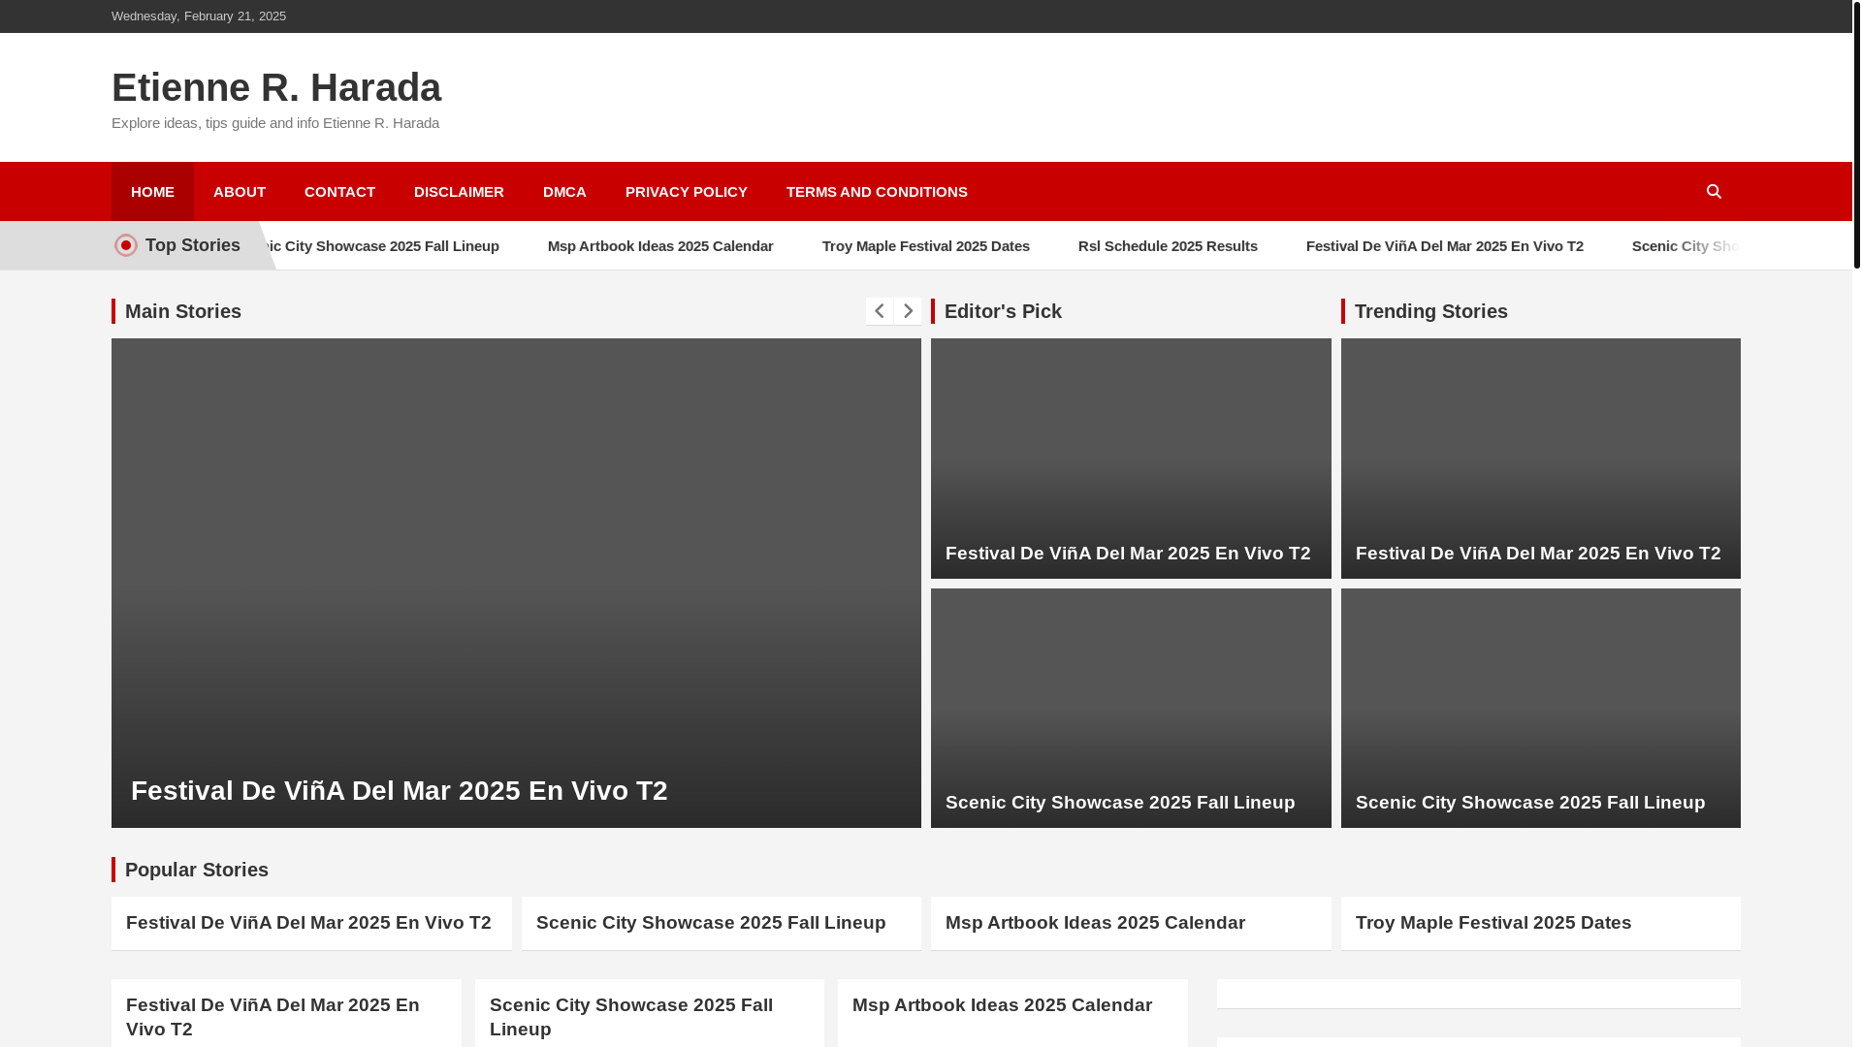Open TERMS AND CONDITIONS page
This screenshot has height=1047, width=1862.
click(x=877, y=192)
